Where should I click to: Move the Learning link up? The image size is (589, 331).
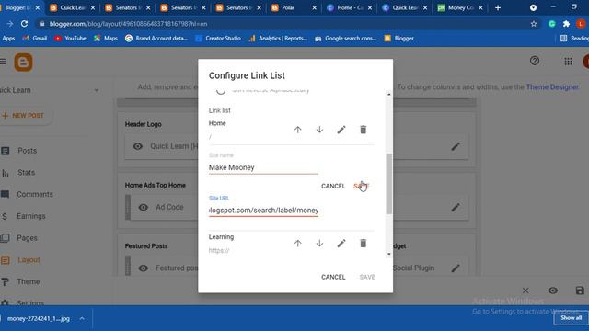pos(298,244)
